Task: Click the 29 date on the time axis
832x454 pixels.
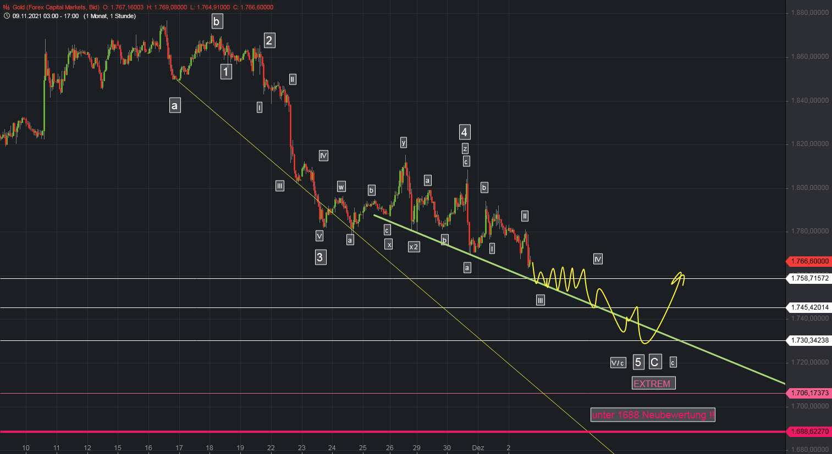Action: [417, 448]
